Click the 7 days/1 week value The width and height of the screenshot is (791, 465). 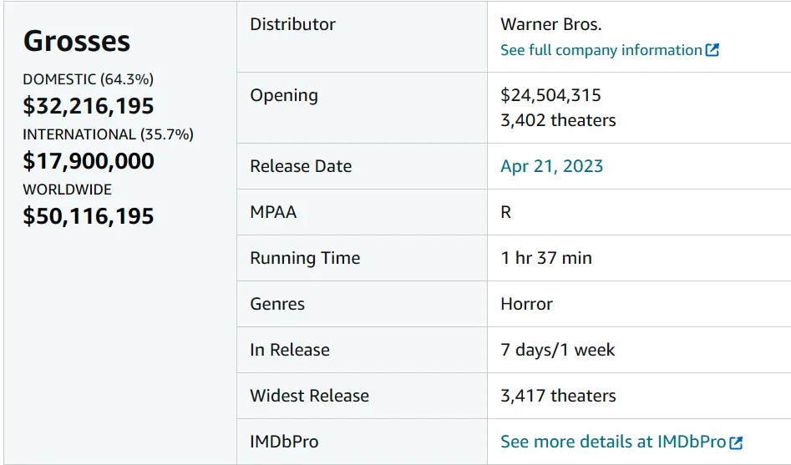558,350
